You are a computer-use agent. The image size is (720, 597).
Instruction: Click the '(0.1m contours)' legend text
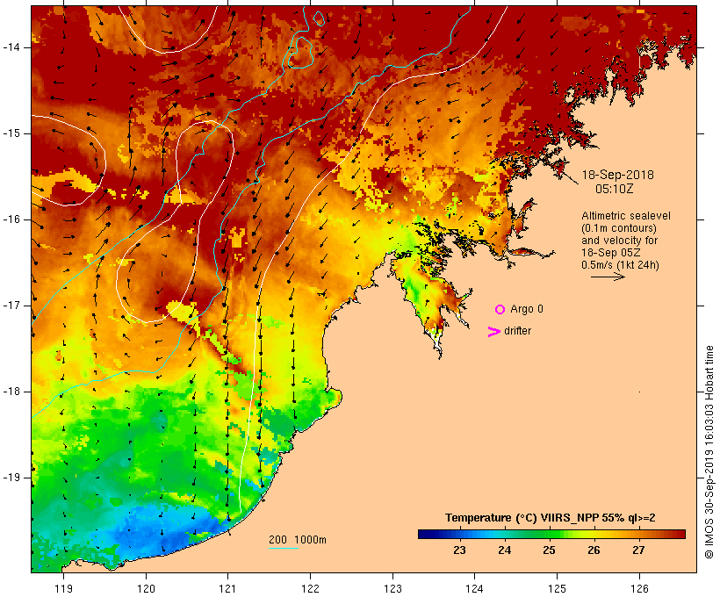(619, 228)
